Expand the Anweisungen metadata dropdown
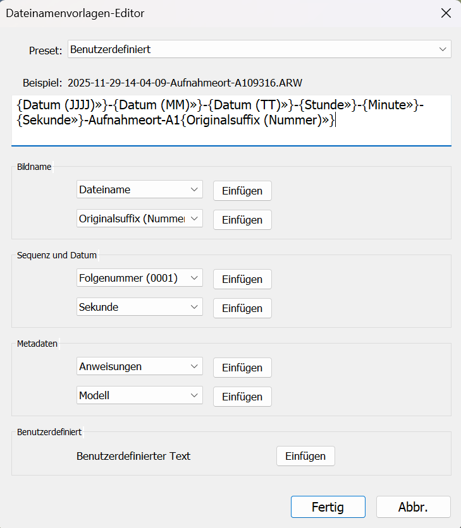 pyautogui.click(x=139, y=366)
